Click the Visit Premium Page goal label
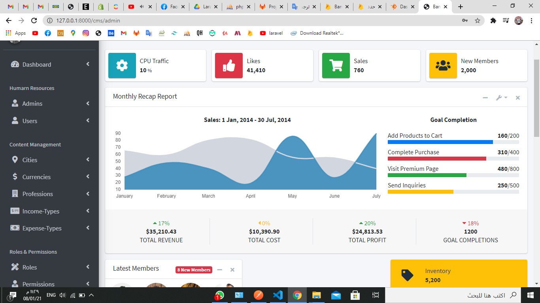Screen dimensions: 540x303 (413, 168)
